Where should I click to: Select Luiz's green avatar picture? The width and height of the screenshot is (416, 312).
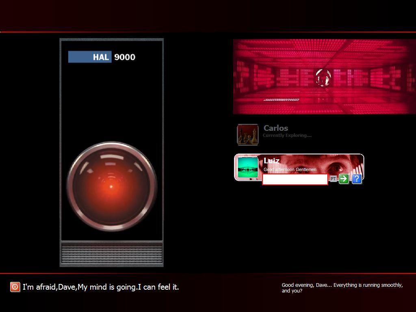[248, 167]
